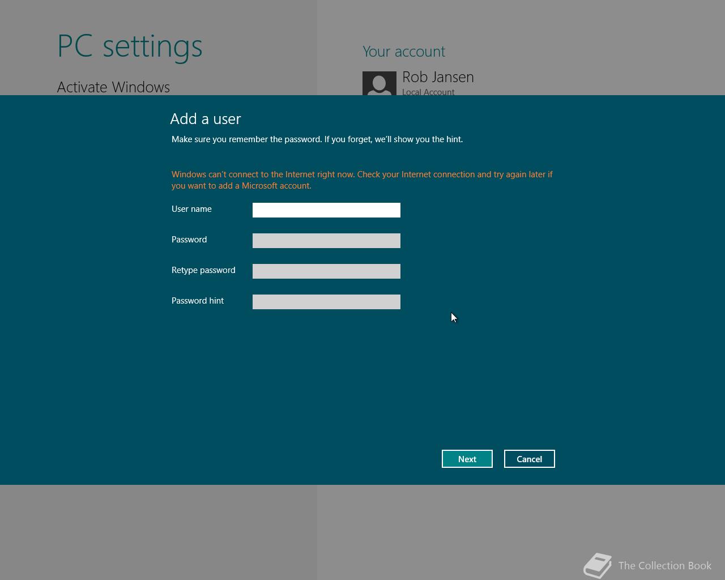This screenshot has height=580, width=725.
Task: Click the orange Internet connection warning text
Action: (x=362, y=180)
